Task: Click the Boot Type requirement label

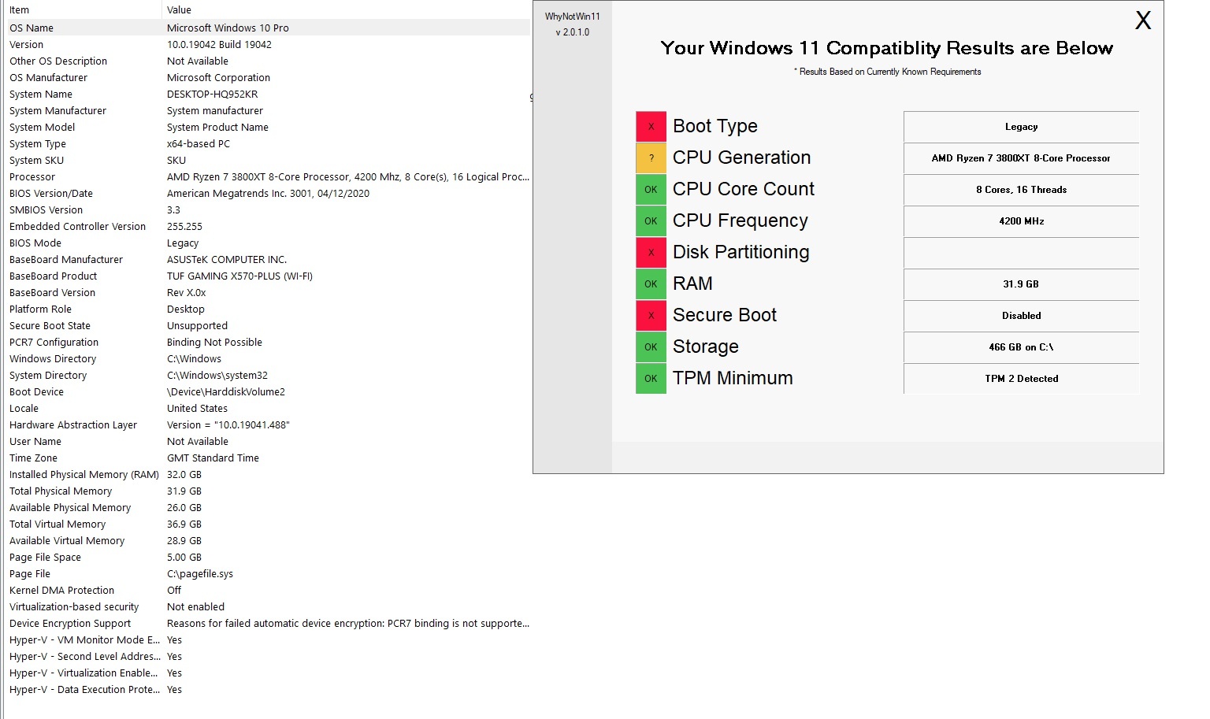Action: coord(715,126)
